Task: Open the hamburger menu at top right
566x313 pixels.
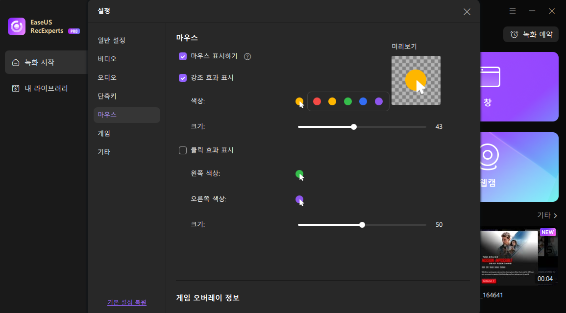Action: click(x=512, y=11)
